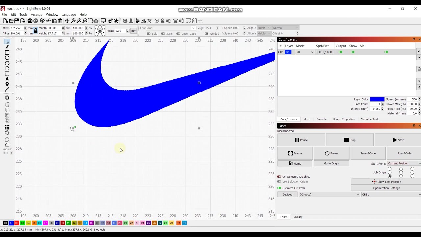The image size is (421, 237).
Task: Open the Align X Middle dropdown
Action: pyautogui.click(x=264, y=28)
